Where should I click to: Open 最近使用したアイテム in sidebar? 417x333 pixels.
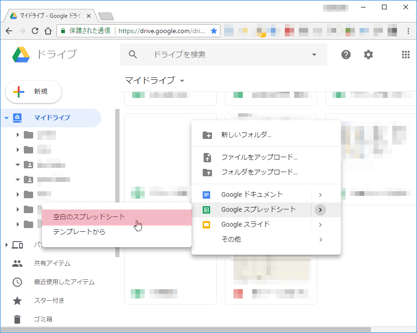64,282
